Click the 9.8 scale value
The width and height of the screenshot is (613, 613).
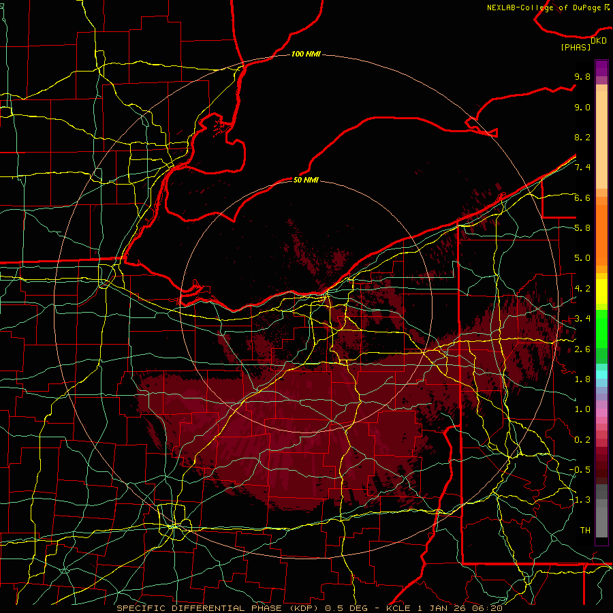[x=582, y=77]
